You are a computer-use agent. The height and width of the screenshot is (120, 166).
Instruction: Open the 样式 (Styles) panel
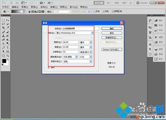[x=159, y=30]
